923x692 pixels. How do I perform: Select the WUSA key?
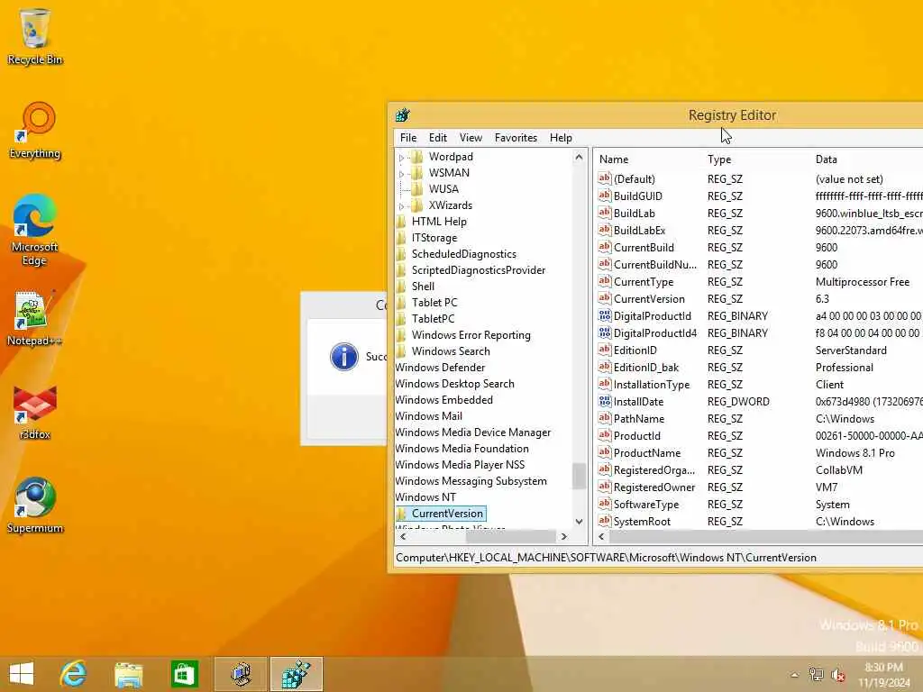coord(443,189)
